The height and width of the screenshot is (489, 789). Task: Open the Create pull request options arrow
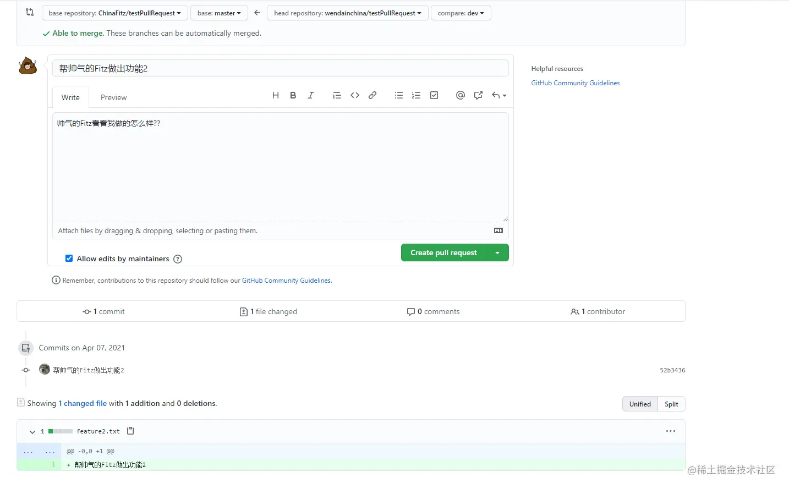click(497, 252)
